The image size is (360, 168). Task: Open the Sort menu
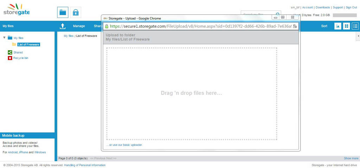click(324, 26)
